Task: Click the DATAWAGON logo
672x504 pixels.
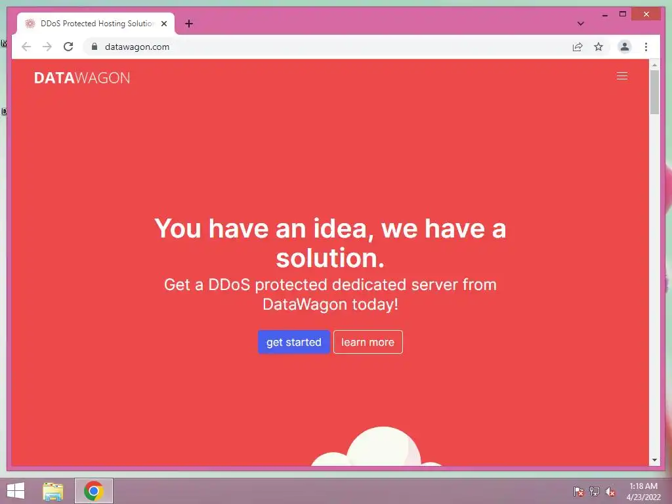Action: click(82, 78)
